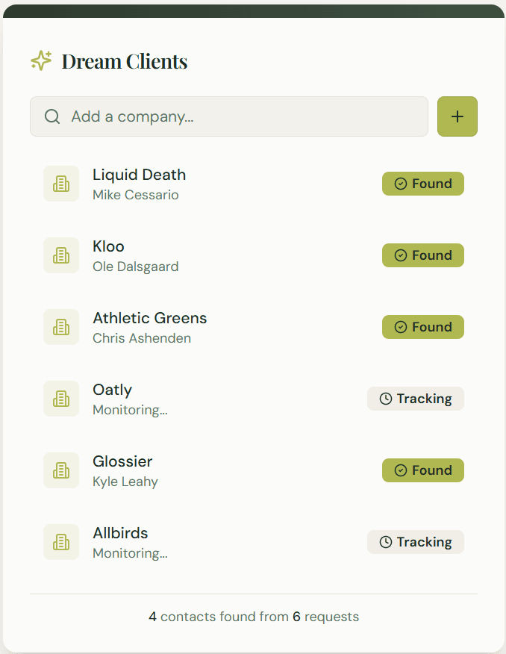Click the building icon next to Kloo
The width and height of the screenshot is (506, 654).
(x=61, y=255)
